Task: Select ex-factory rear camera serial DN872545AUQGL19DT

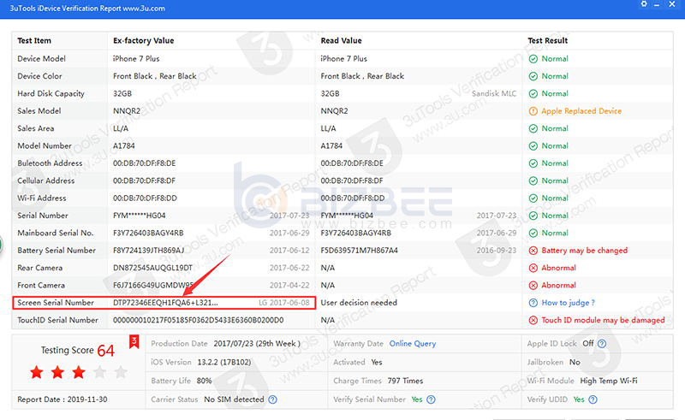Action: coord(152,268)
